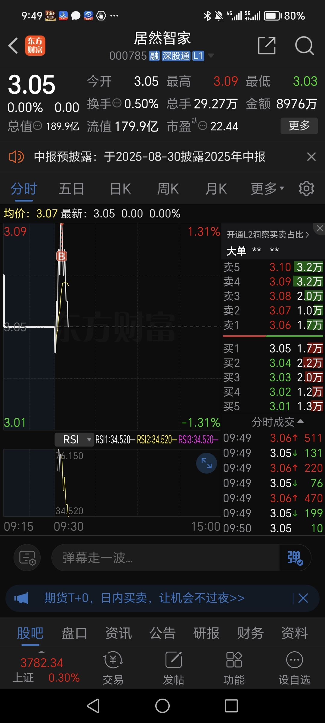325x723 pixels.
Task: Tap the megaphone promo icon
Action: [x=22, y=598]
